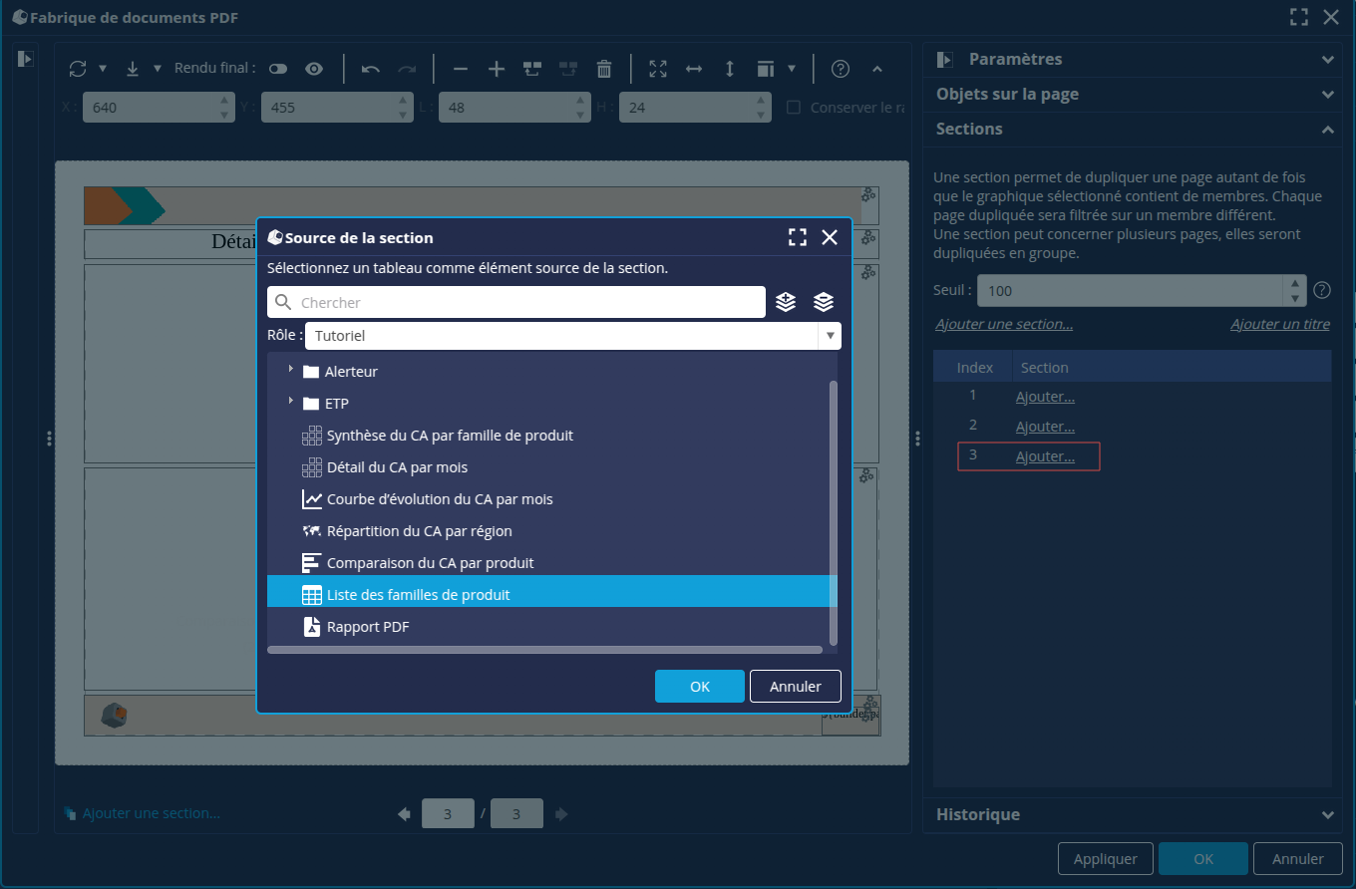Toggle the Rendu final switch
The height and width of the screenshot is (889, 1356).
click(x=278, y=69)
